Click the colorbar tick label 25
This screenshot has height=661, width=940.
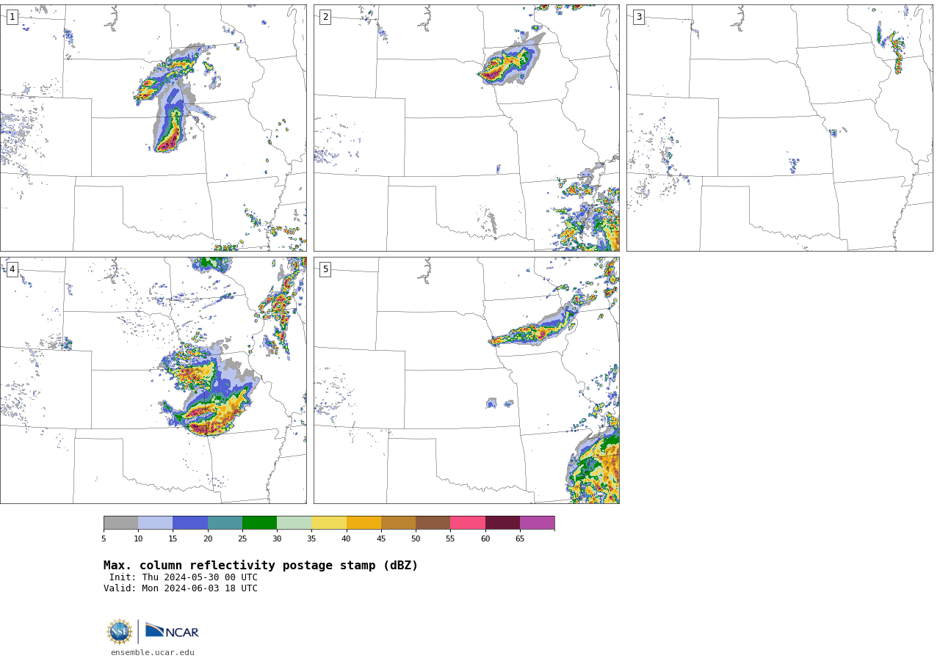(x=242, y=539)
